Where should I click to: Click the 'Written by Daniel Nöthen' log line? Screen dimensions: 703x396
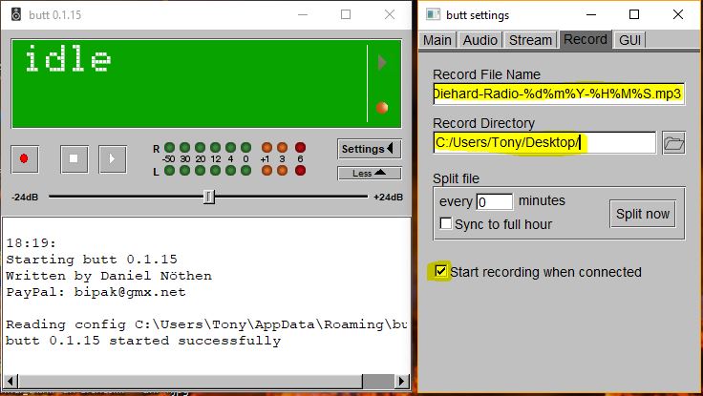pos(109,276)
